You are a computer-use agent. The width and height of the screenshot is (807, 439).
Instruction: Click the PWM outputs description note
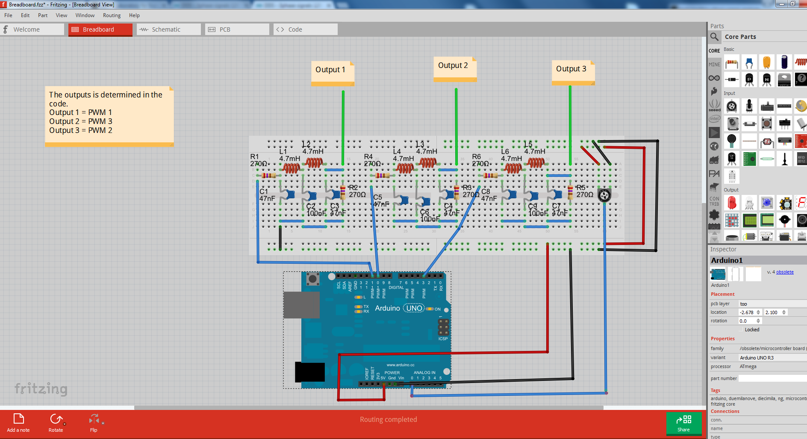109,116
